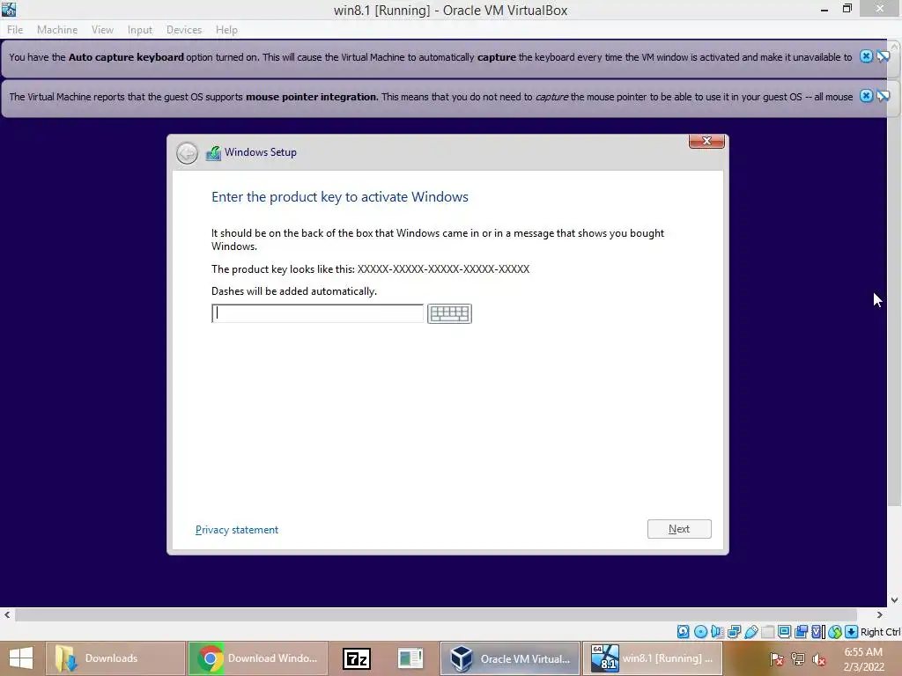
Task: Click the mouse integration status icon
Action: click(835, 632)
